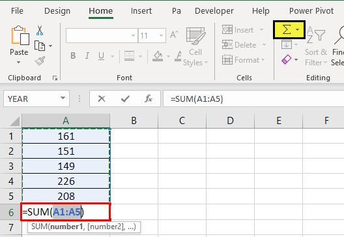The height and width of the screenshot is (237, 344).
Task: Click the Format Painter brush icon
Action: tap(40, 61)
